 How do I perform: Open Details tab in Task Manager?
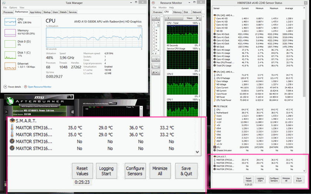point(63,12)
